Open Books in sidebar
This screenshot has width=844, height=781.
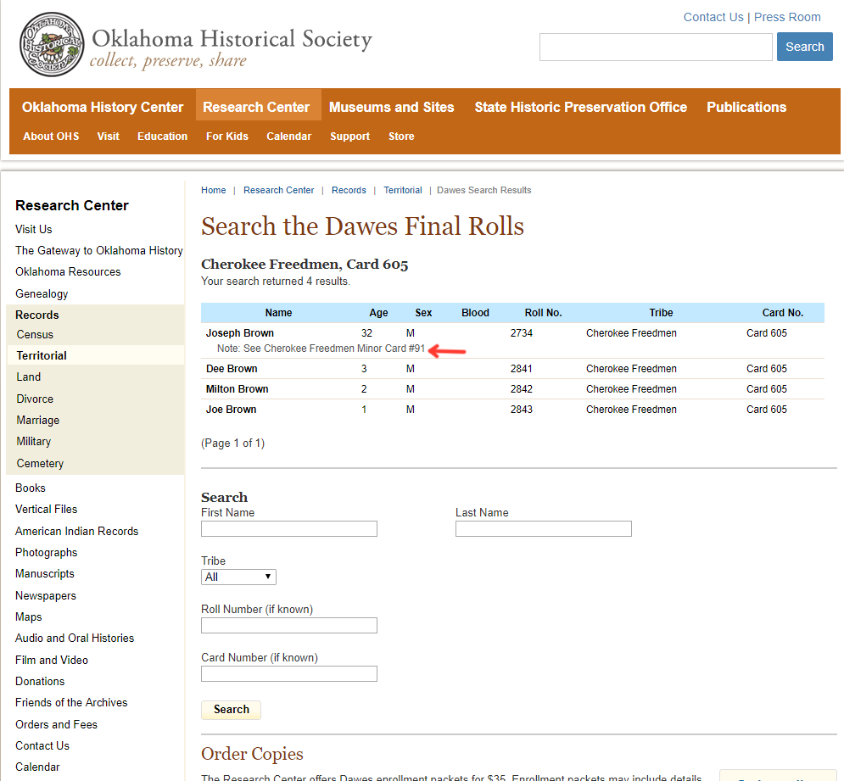pyautogui.click(x=31, y=488)
